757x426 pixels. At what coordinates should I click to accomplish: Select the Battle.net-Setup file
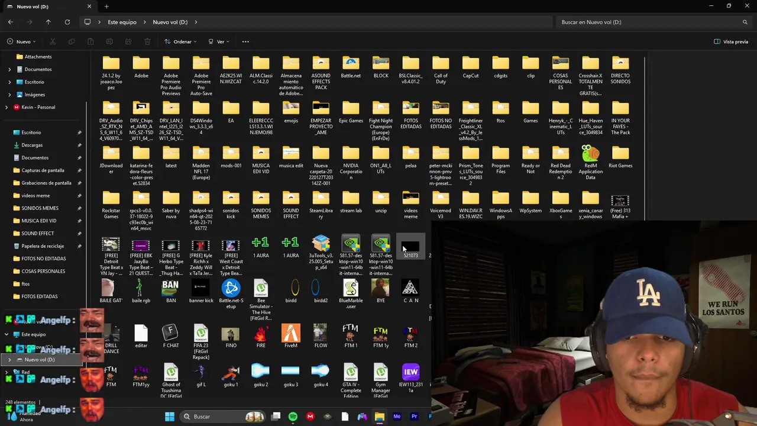(231, 294)
